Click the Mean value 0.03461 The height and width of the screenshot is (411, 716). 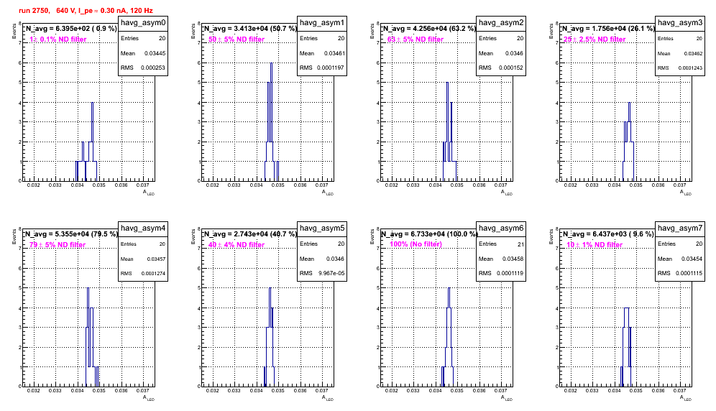334,53
